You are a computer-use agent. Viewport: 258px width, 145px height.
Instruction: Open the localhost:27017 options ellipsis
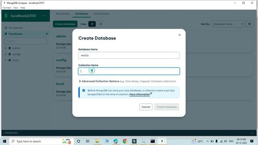[45, 16]
